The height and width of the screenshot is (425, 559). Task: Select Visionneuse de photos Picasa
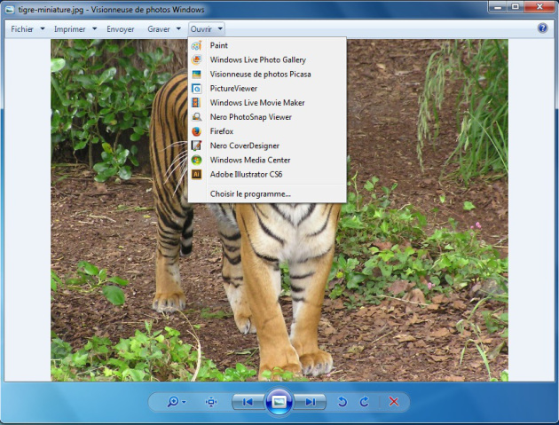click(x=267, y=75)
